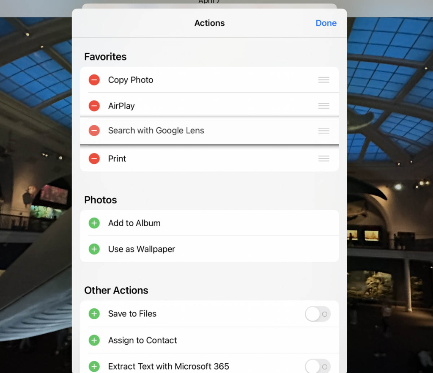Tap the Assign to Contact label
Image resolution: width=433 pixels, height=373 pixels.
pyautogui.click(x=143, y=340)
